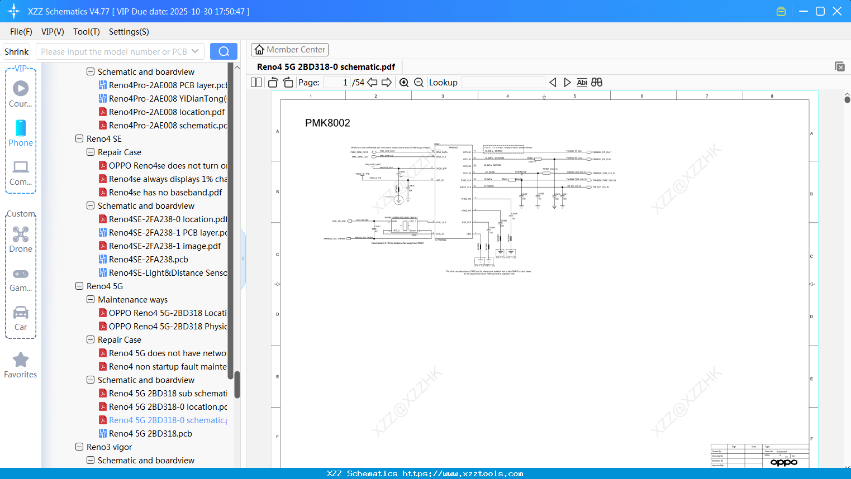Open Favorites in the sidebar

(21, 365)
